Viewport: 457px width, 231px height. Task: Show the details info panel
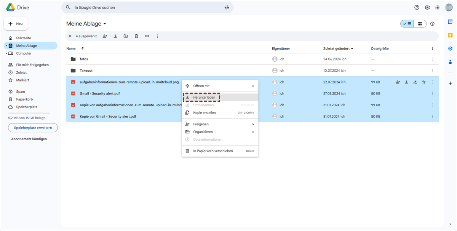coord(432,24)
